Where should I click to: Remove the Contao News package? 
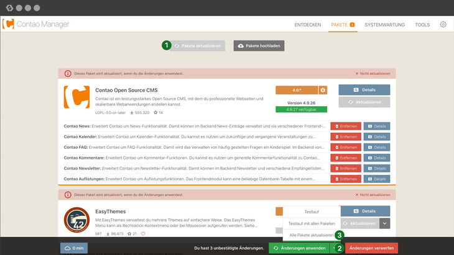[x=345, y=126]
